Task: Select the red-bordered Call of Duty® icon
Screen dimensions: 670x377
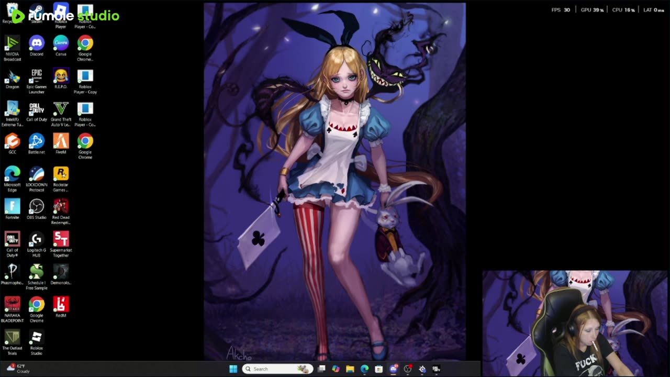Action: point(12,245)
